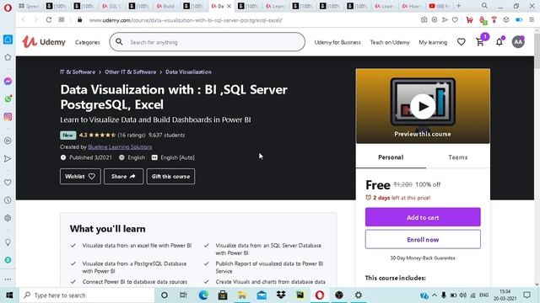Image resolution: width=540 pixels, height=303 pixels.
Task: Open the Windows Start menu
Action: point(9,295)
